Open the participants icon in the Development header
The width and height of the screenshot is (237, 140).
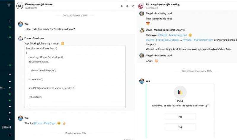coord(122,6)
